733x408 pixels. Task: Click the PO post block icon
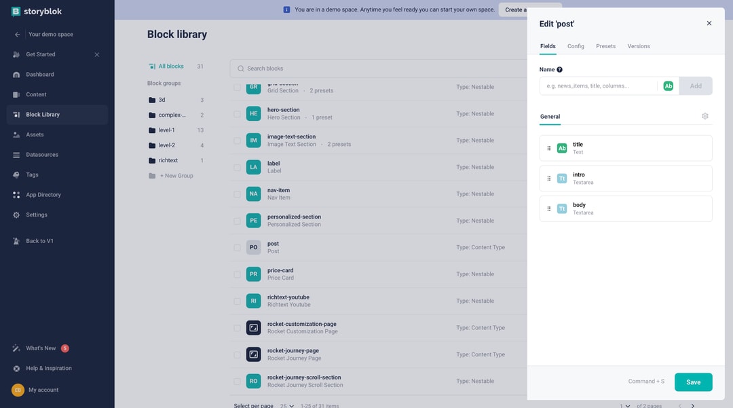pyautogui.click(x=253, y=247)
